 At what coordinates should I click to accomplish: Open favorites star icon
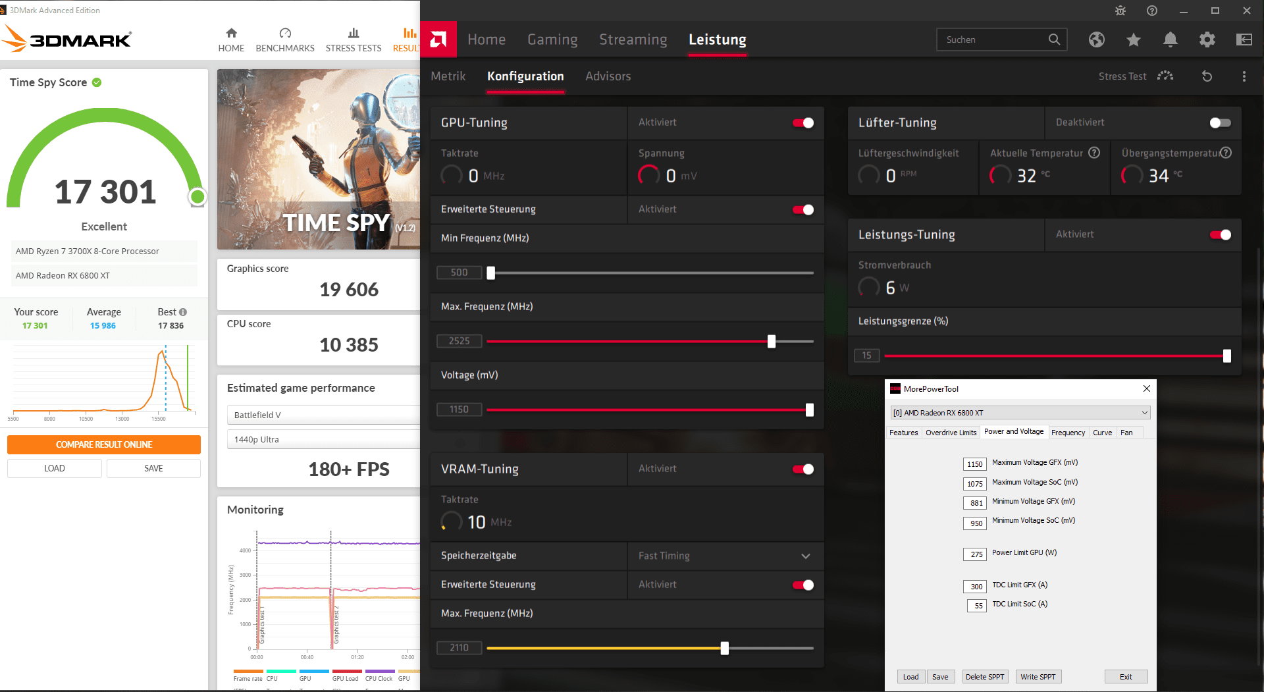1134,40
